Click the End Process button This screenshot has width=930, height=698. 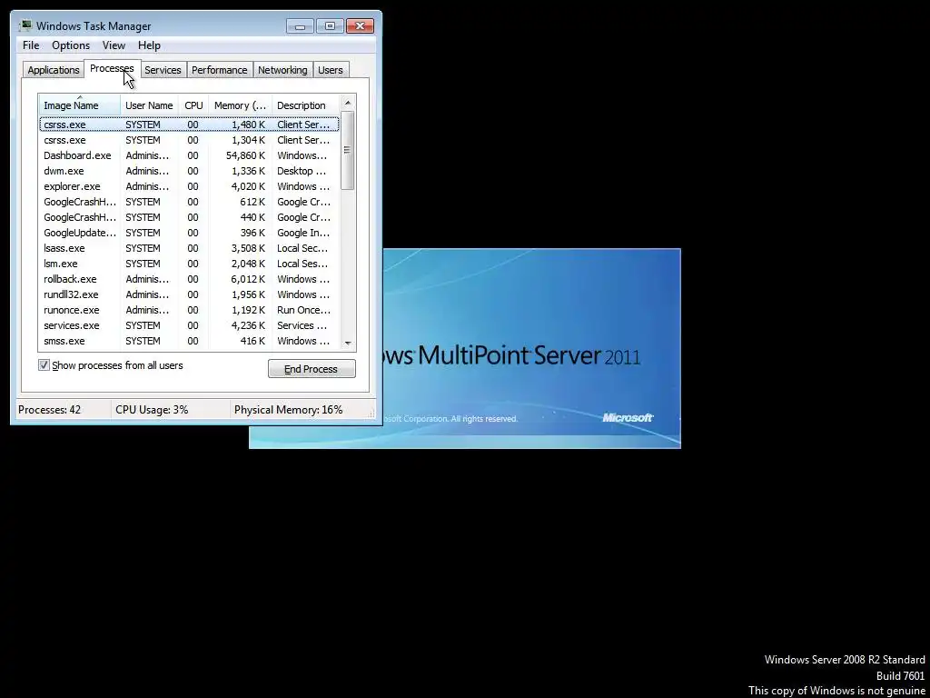(x=312, y=369)
